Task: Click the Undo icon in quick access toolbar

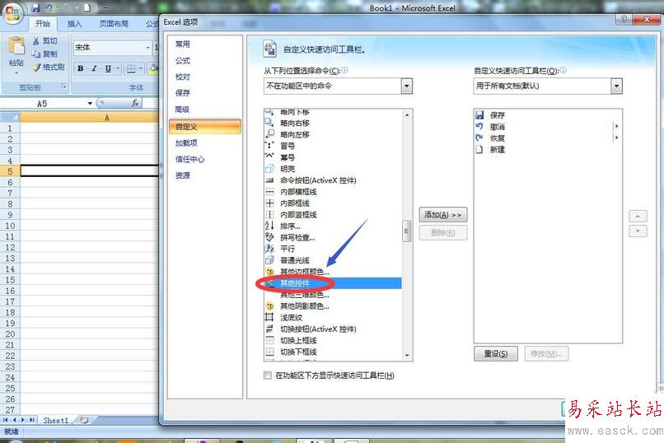Action: point(49,7)
